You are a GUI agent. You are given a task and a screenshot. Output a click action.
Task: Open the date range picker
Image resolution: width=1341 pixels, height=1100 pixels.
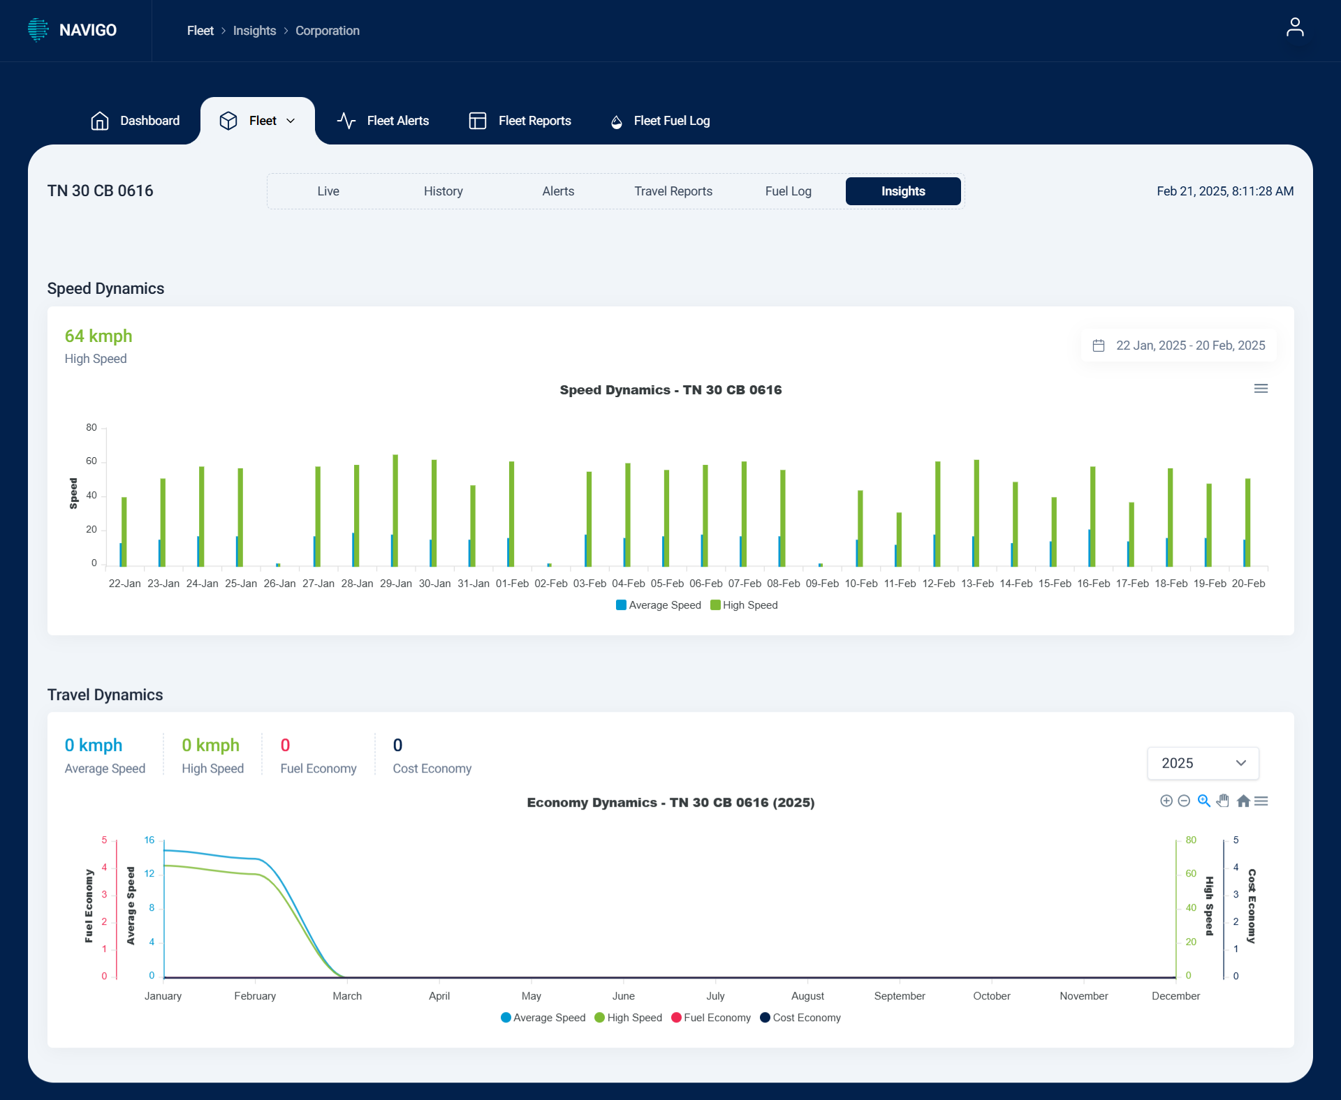[1179, 345]
